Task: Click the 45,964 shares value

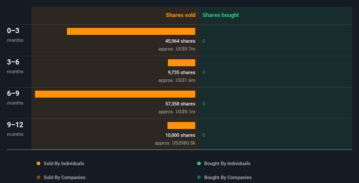Action: 180,41
